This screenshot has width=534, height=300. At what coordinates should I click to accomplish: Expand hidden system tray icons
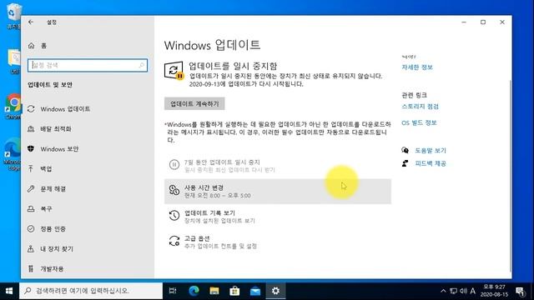coord(443,291)
